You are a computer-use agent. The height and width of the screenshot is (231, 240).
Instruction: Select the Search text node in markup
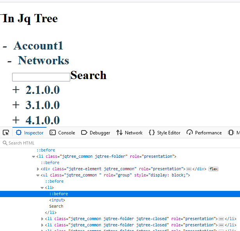[x=56, y=206]
